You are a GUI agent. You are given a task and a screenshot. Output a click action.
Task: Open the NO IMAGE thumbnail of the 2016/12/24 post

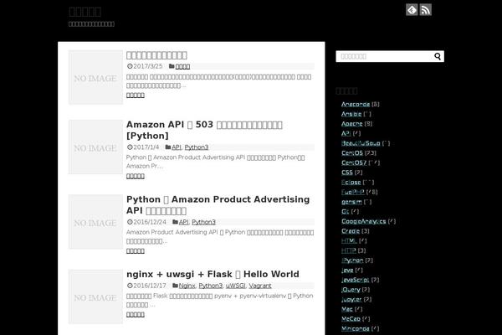tap(95, 222)
